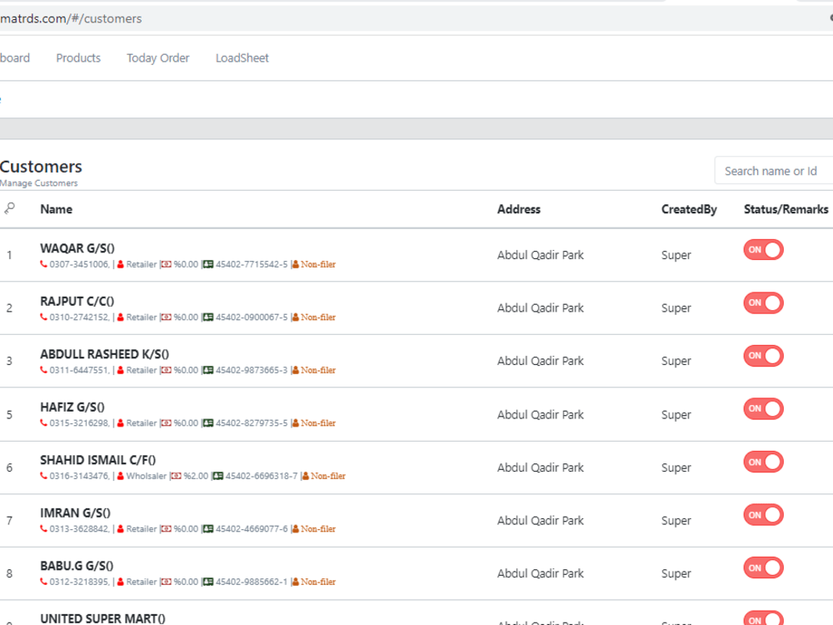This screenshot has width=833, height=625.
Task: Toggle status switch for RAJPUT C/C
Action: tap(763, 303)
